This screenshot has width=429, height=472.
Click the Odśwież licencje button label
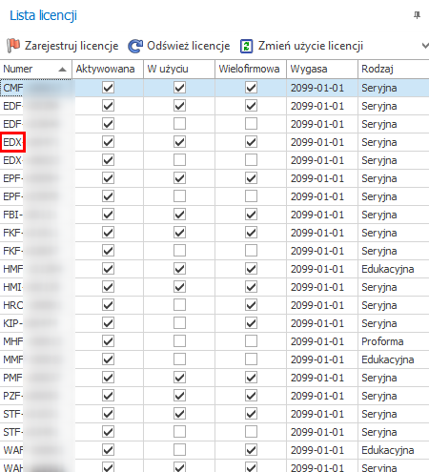coord(189,46)
